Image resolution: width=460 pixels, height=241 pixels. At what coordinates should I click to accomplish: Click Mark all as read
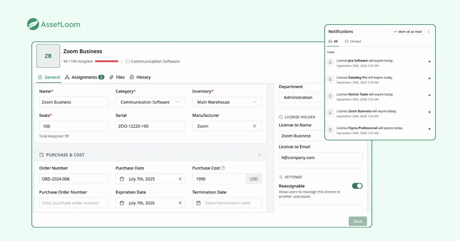[x=407, y=32]
